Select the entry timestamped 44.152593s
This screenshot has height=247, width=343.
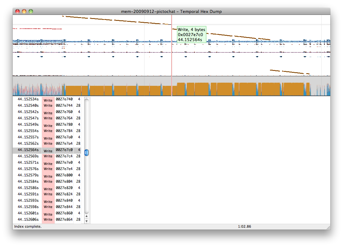[47, 200]
